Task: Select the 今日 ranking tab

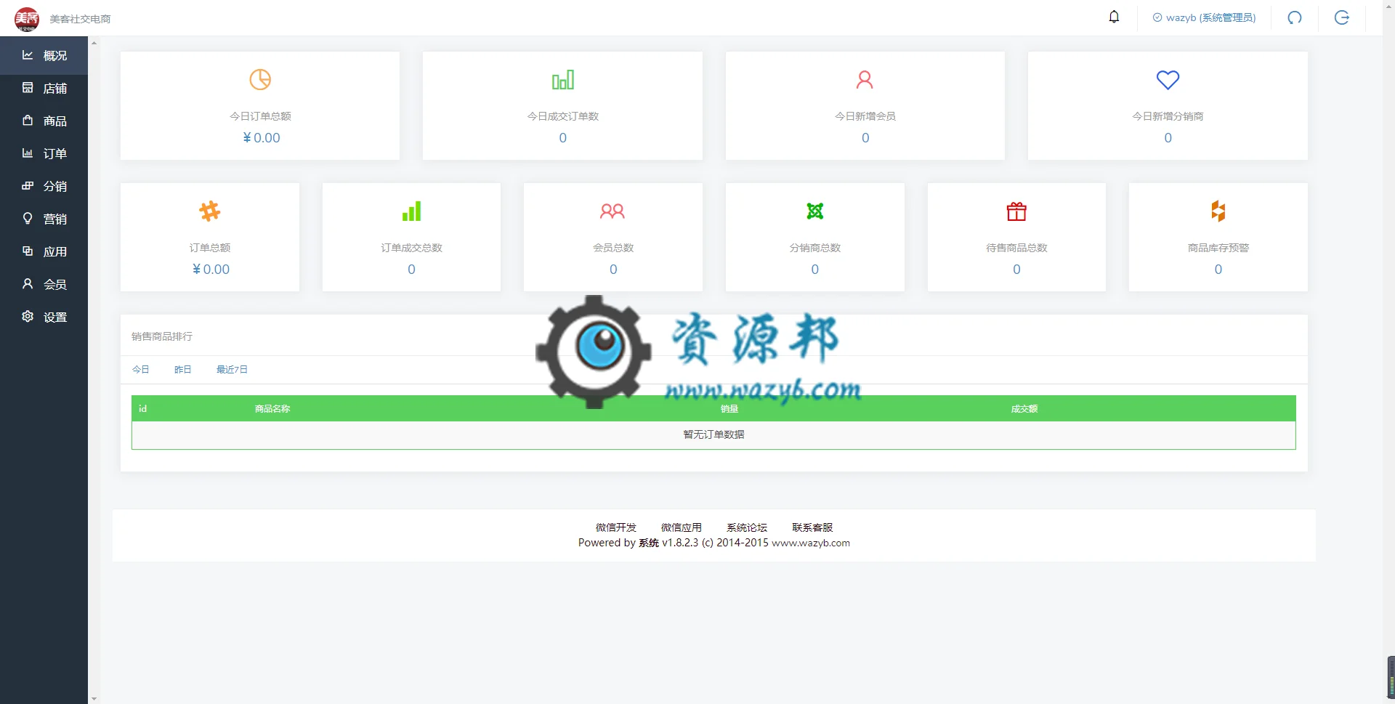Action: coord(140,370)
